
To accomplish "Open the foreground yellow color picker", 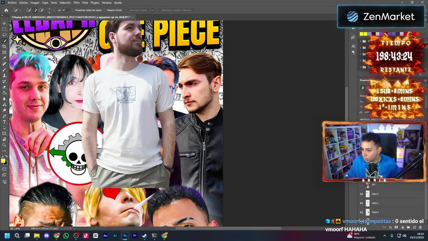I will coord(3,161).
